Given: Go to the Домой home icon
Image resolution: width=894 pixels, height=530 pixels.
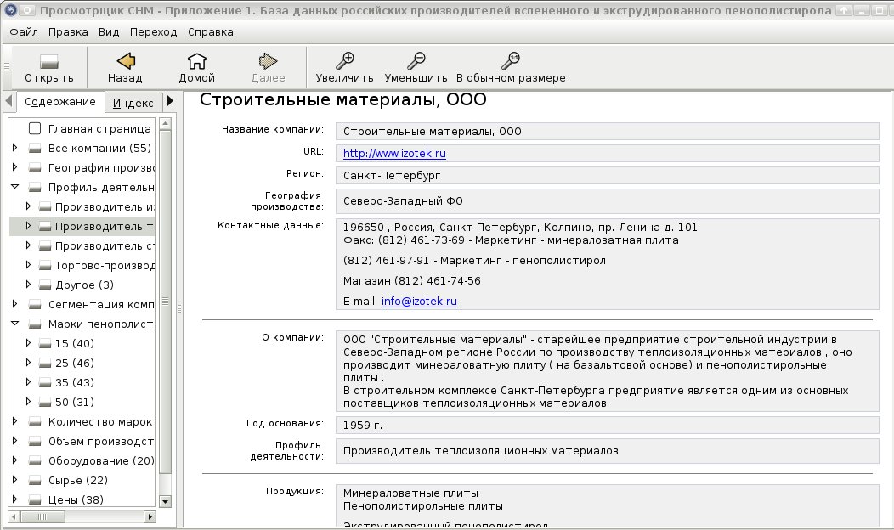Looking at the screenshot, I should coord(196,61).
